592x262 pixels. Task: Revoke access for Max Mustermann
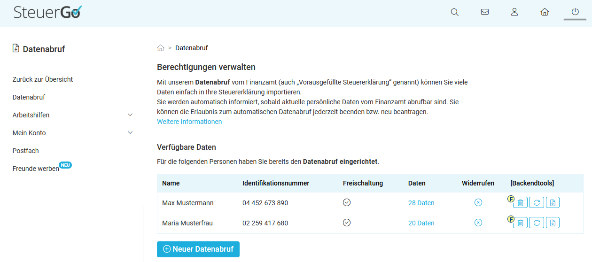[478, 203]
